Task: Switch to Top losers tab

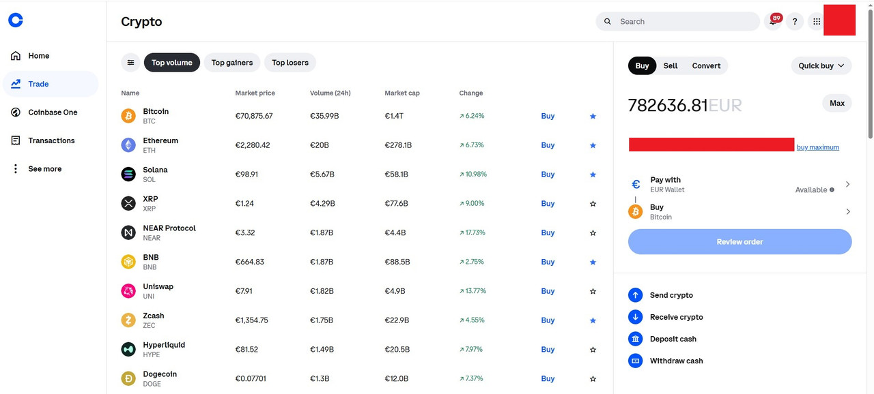Action: (x=290, y=63)
